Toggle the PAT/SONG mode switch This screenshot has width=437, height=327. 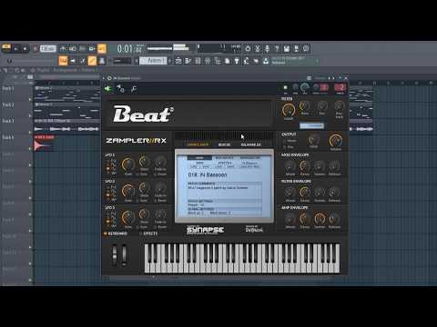point(6,48)
